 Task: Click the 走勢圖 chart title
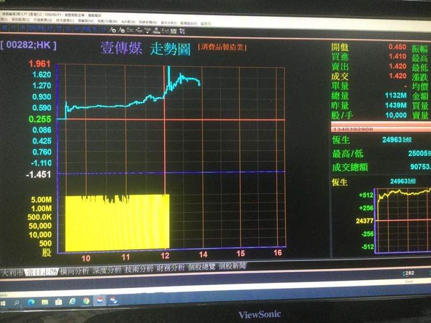(x=170, y=50)
